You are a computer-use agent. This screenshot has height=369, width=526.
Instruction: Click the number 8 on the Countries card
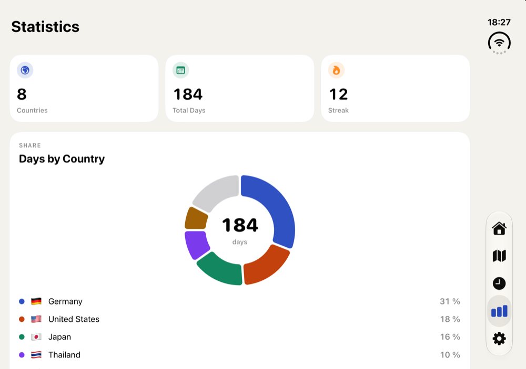[22, 94]
